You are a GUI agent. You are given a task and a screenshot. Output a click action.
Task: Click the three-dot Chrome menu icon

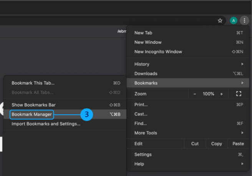(244, 21)
